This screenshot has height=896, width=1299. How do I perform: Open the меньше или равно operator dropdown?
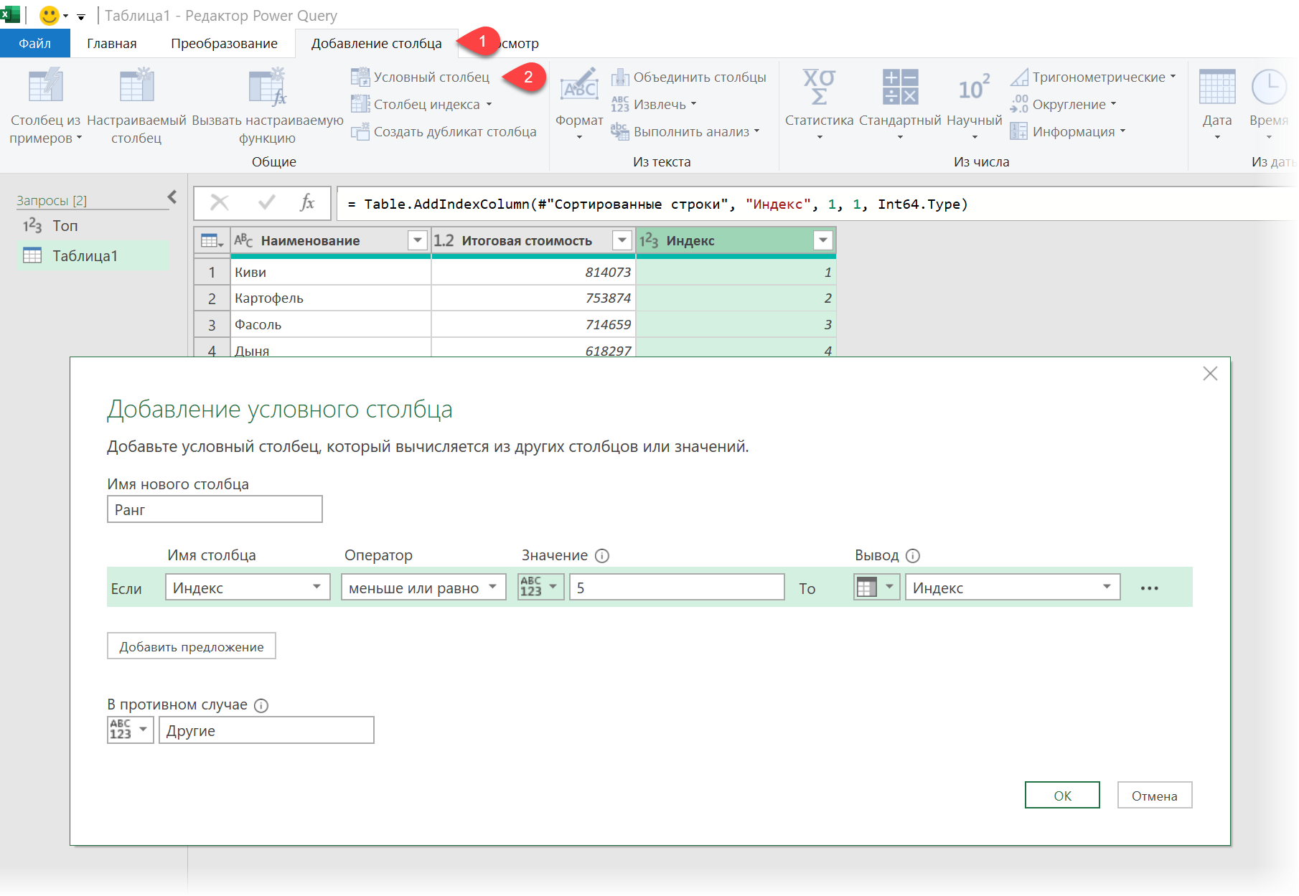tap(423, 588)
